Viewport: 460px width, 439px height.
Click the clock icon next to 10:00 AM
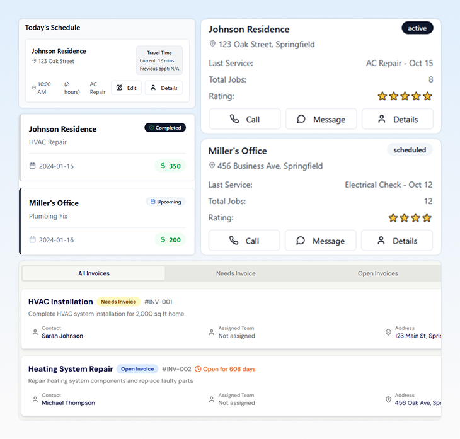click(34, 88)
